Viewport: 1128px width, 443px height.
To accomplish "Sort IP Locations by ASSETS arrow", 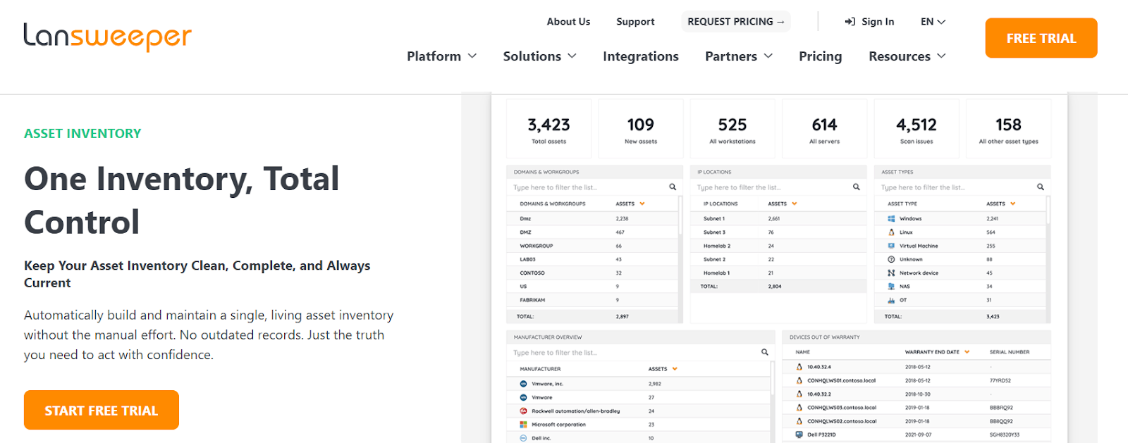I will tap(795, 204).
